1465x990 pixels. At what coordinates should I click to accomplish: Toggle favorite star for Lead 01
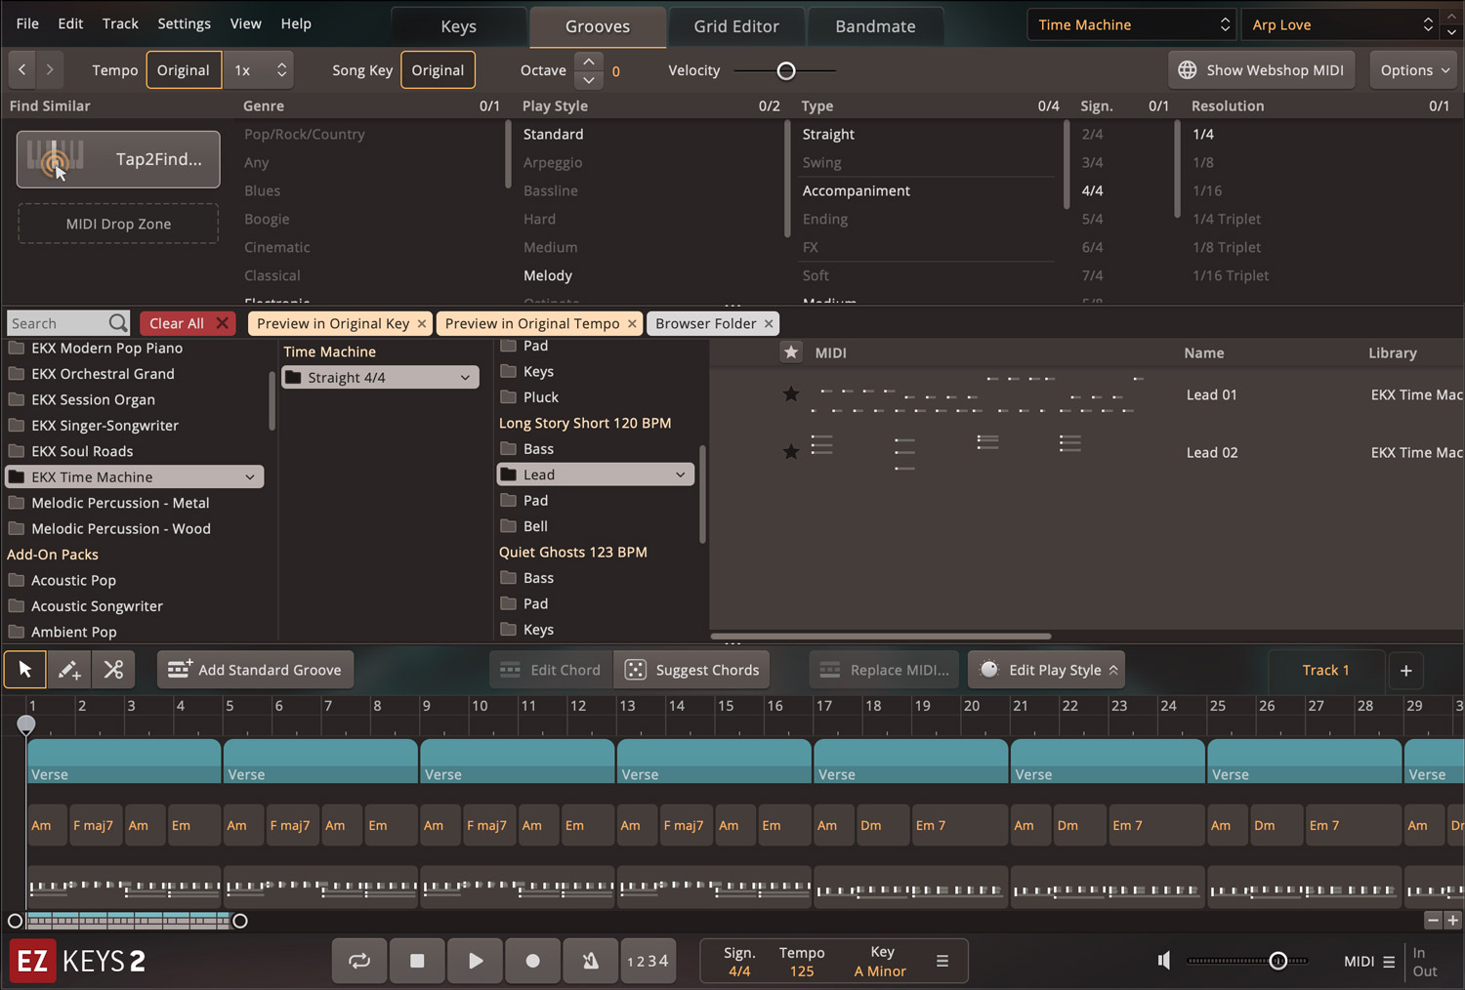point(791,394)
